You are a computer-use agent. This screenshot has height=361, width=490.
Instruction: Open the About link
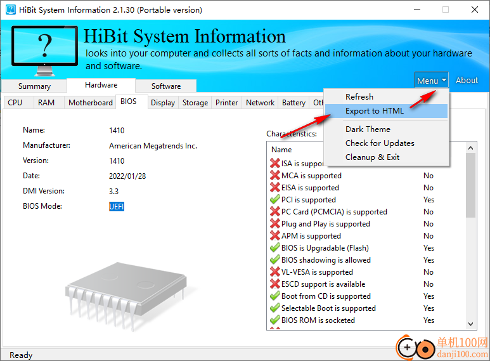467,81
